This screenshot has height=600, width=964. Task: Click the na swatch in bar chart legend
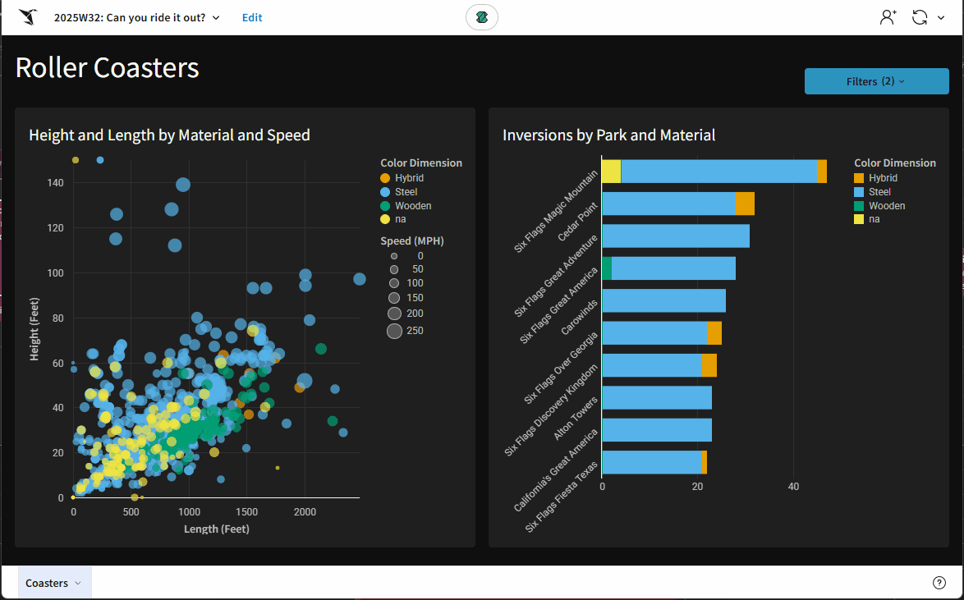tap(859, 219)
